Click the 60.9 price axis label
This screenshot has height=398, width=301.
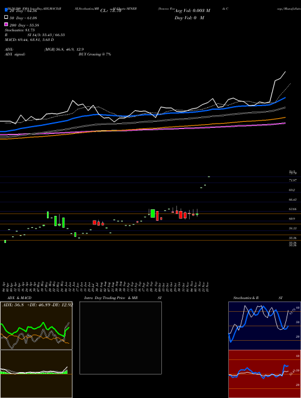[x=292, y=218]
